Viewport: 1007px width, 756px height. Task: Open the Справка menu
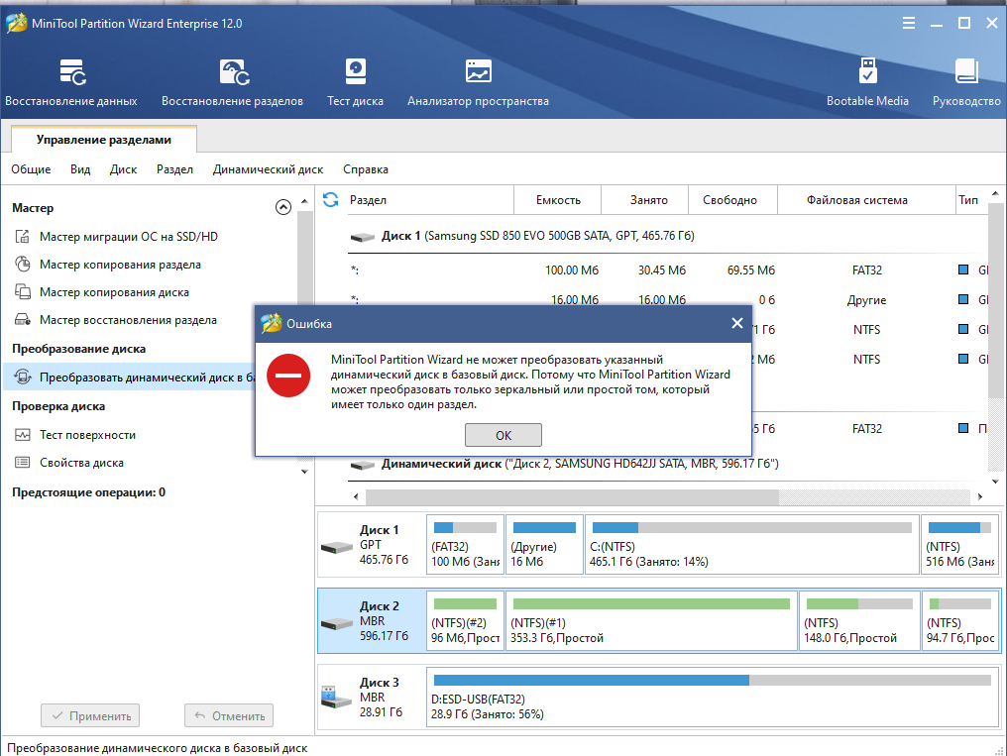click(366, 169)
